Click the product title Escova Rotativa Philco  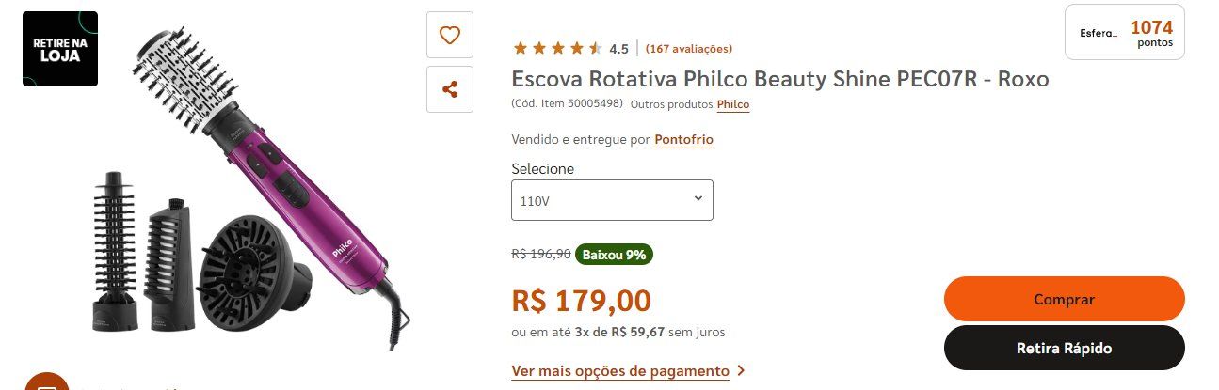780,79
